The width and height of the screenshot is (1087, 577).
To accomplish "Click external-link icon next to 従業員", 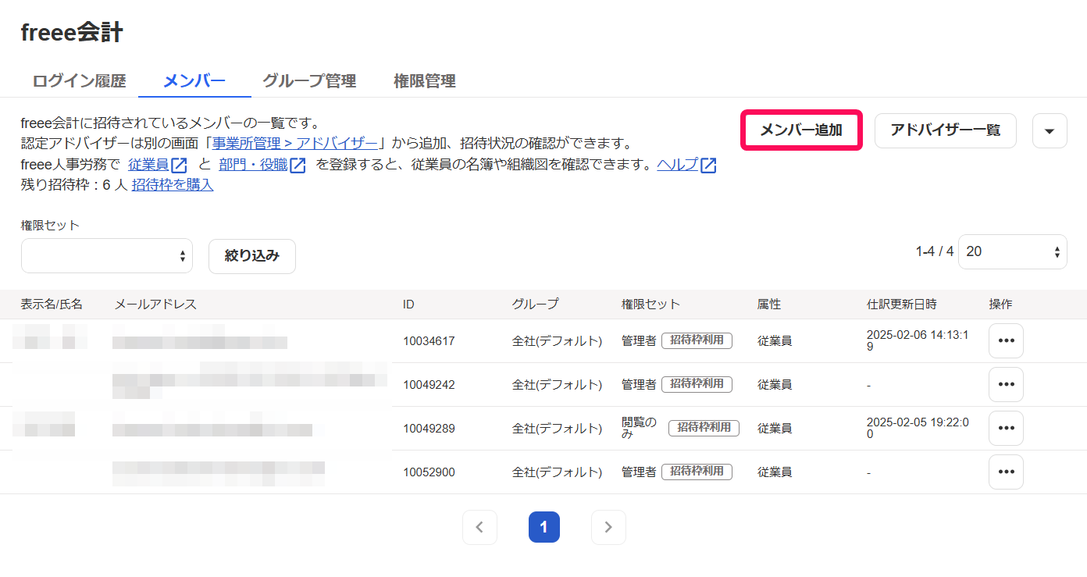I will pos(180,165).
